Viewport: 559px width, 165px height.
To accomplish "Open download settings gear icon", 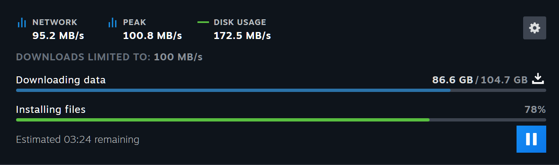I will [535, 28].
